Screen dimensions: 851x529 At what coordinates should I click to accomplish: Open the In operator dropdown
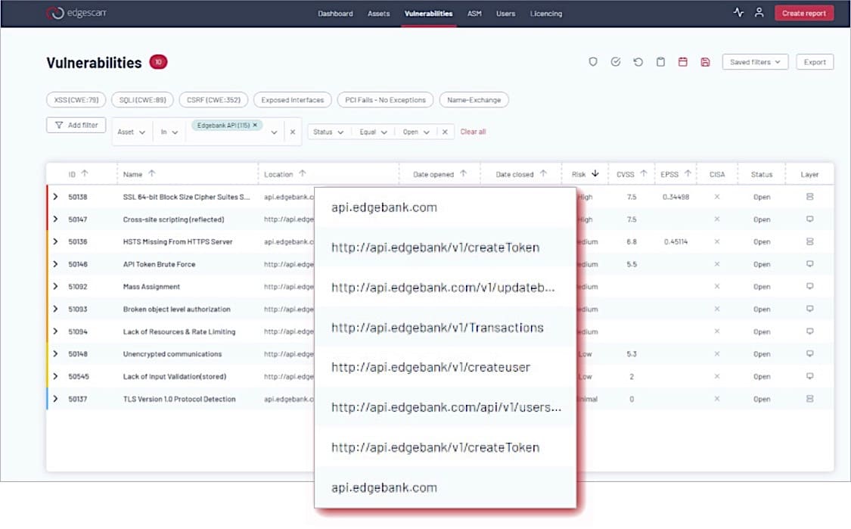[x=169, y=132]
